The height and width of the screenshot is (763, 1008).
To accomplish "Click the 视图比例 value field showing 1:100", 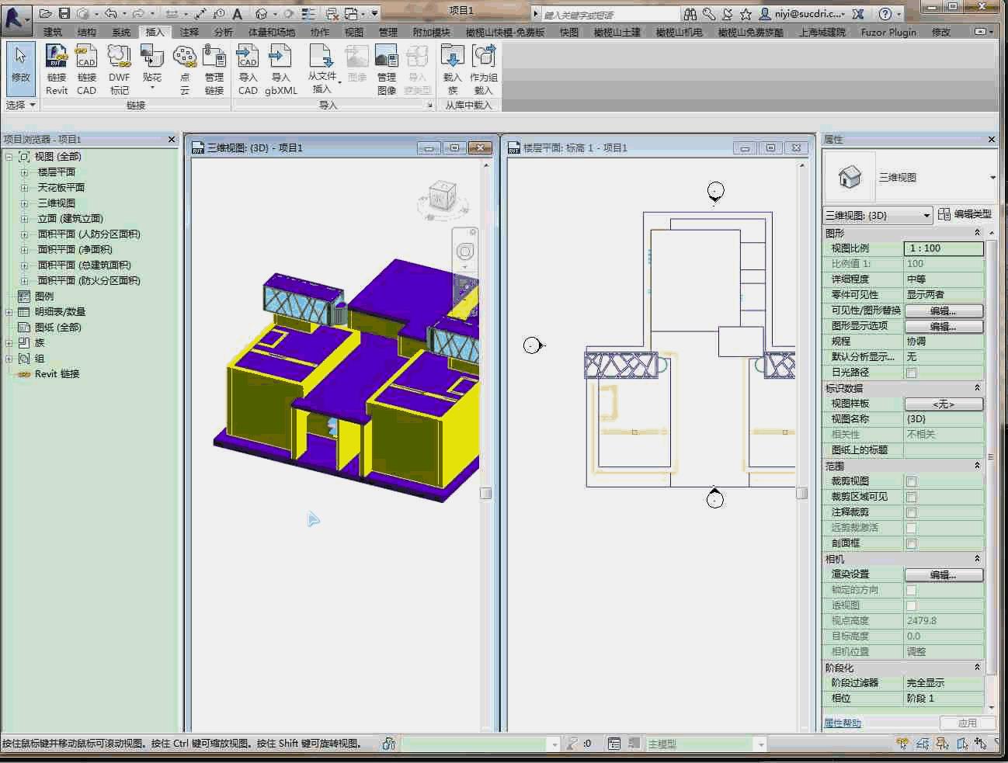I will coord(943,248).
